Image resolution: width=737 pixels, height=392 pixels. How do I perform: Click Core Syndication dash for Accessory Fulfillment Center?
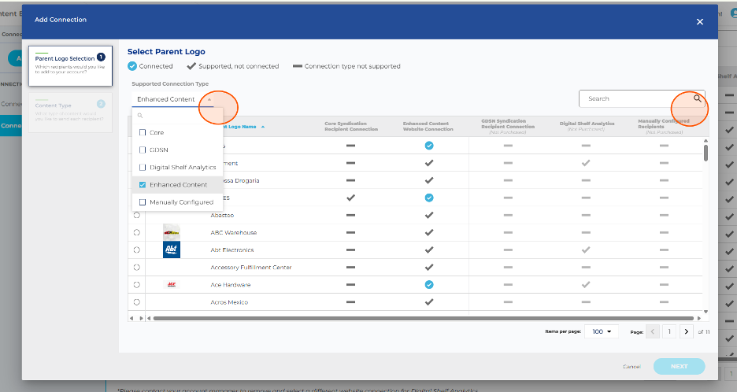click(350, 268)
